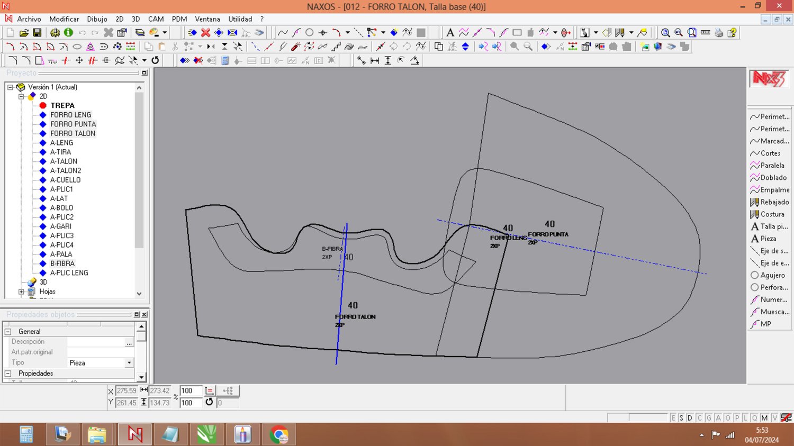794x446 pixels.
Task: Collapse the 2D branch in project tree
Action: tap(21, 96)
